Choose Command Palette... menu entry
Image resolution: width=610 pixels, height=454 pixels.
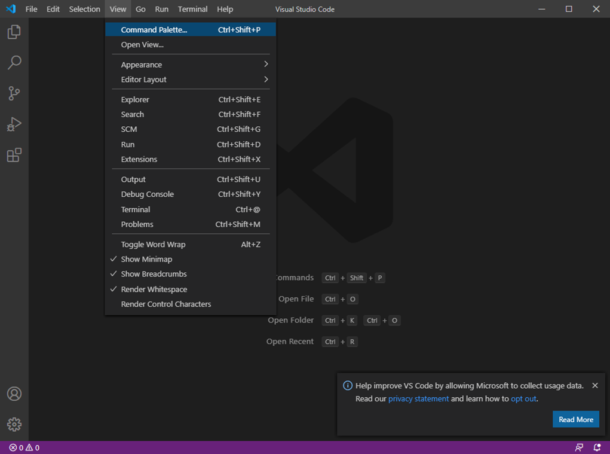(191, 29)
